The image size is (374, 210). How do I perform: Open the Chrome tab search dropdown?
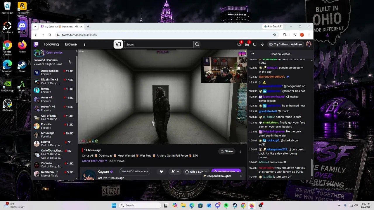35,27
